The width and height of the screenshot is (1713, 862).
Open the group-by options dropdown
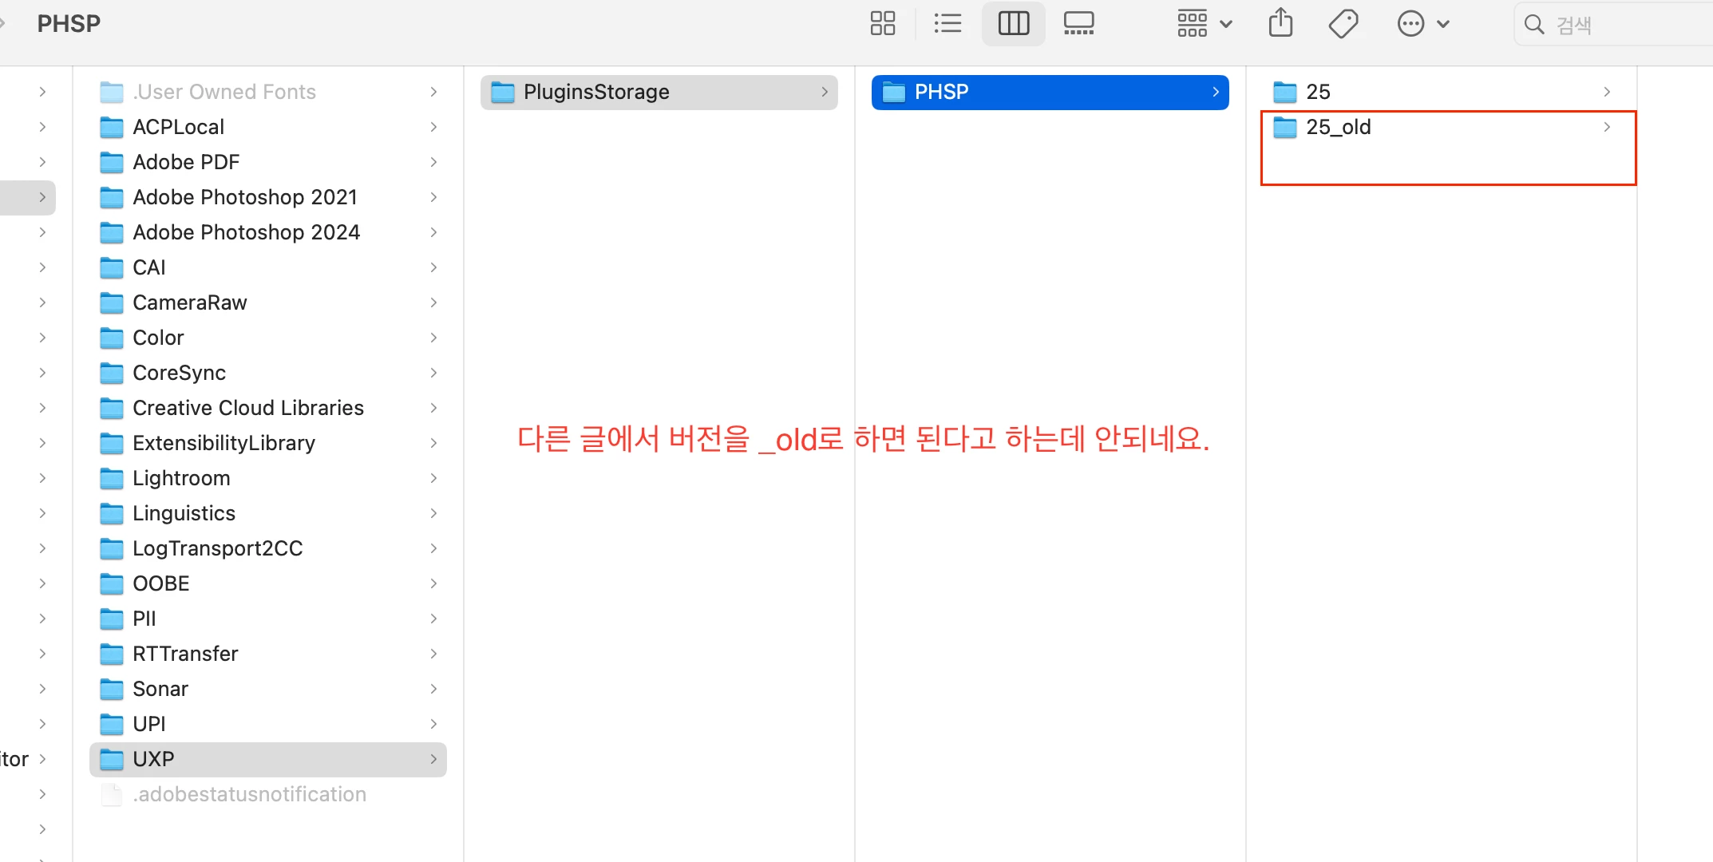coord(1205,24)
